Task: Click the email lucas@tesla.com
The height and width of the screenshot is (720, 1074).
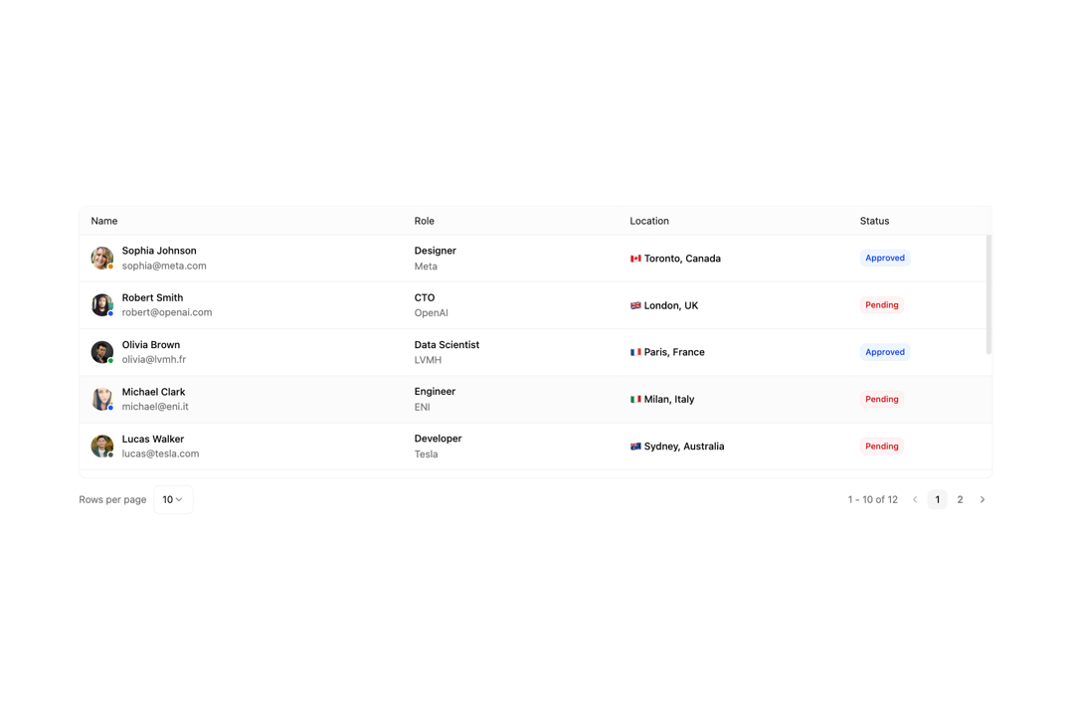Action: click(x=160, y=453)
